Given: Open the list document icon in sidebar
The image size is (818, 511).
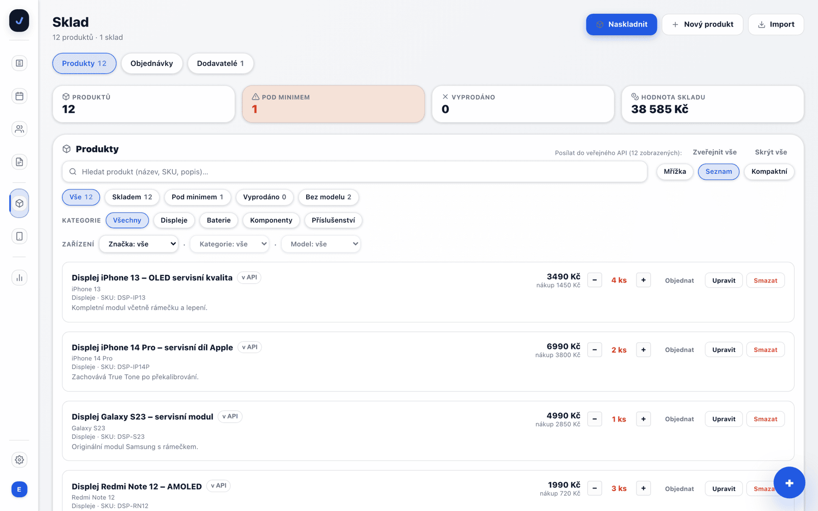Looking at the screenshot, I should coord(19,63).
